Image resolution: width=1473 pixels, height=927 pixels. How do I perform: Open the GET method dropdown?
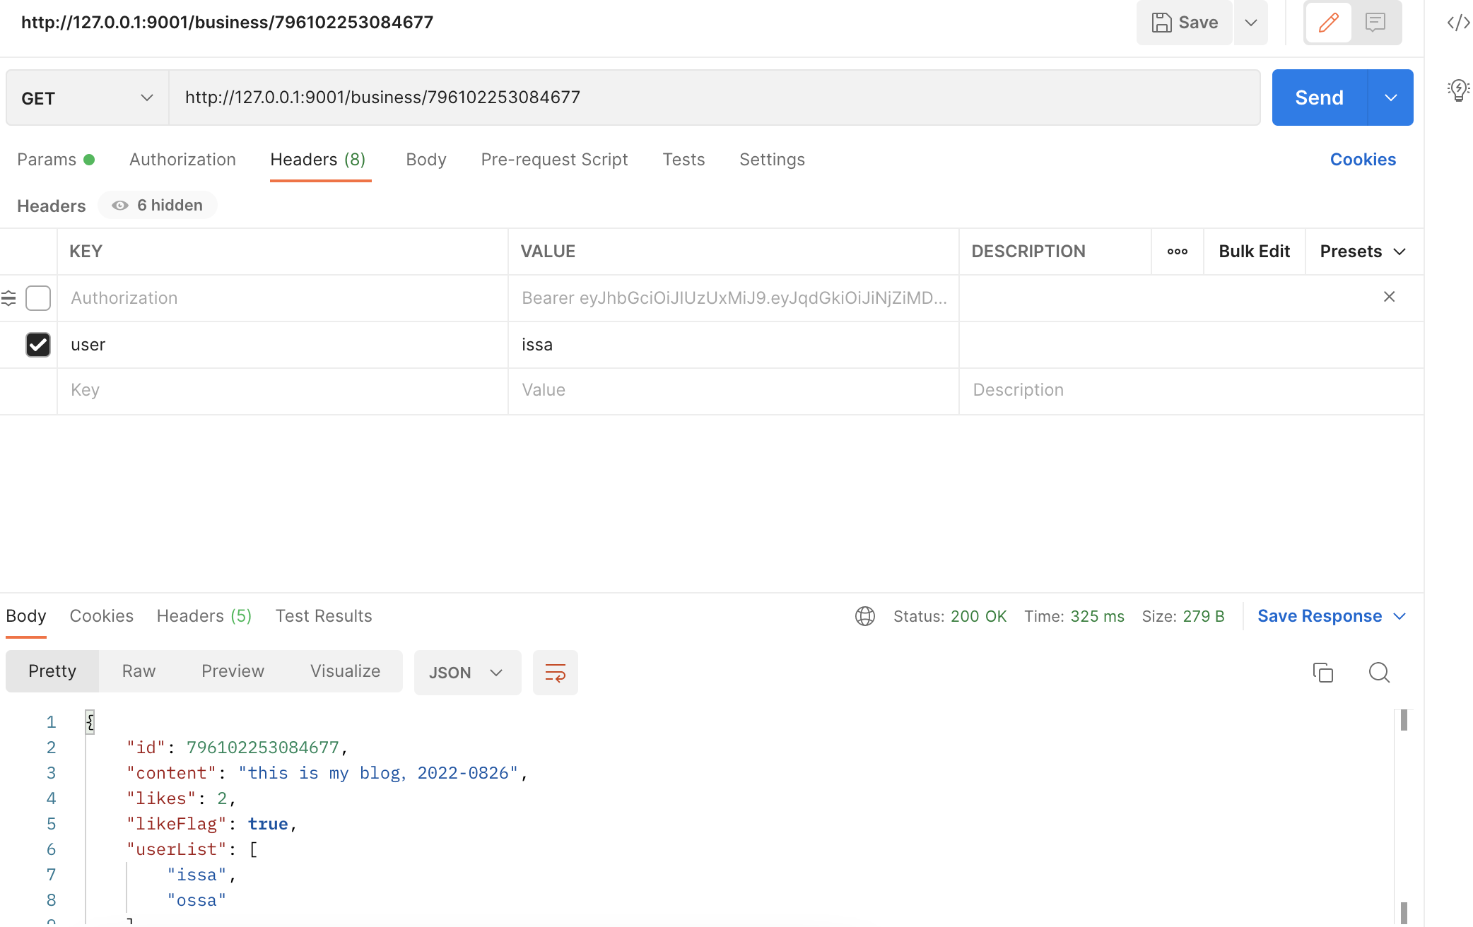tap(87, 98)
